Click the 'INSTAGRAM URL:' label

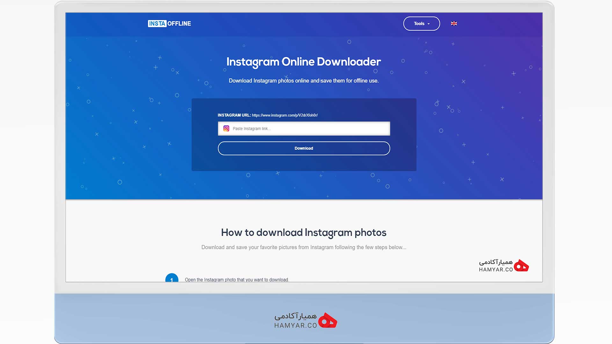tap(234, 115)
